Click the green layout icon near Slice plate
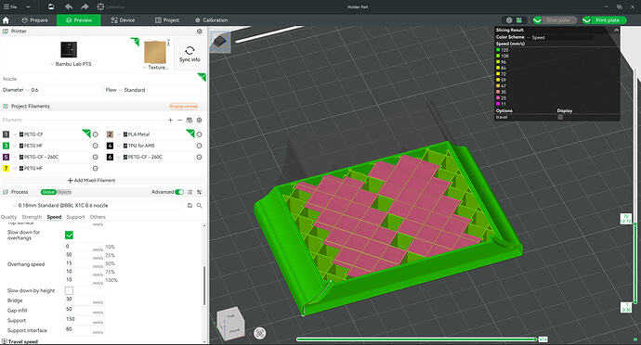The height and width of the screenshot is (345, 641). [x=518, y=20]
